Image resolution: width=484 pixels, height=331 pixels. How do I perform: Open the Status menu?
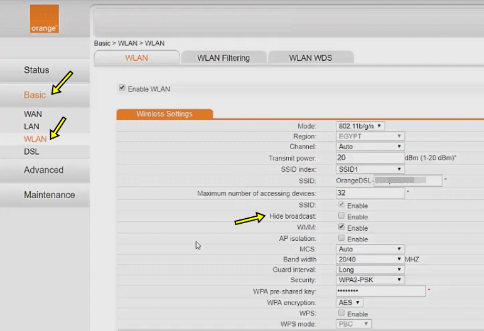36,70
